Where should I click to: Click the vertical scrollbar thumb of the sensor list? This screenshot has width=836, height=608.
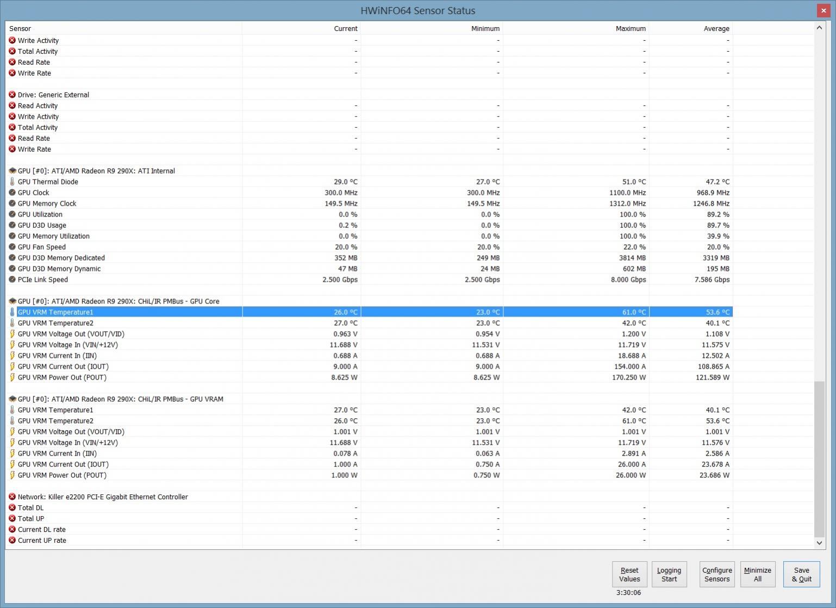point(819,459)
